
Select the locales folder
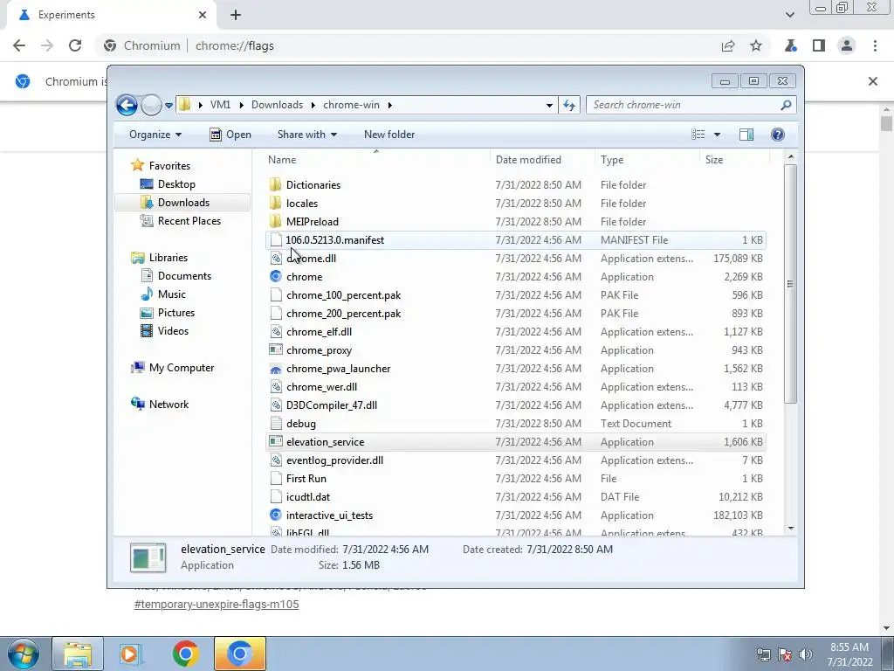[301, 203]
